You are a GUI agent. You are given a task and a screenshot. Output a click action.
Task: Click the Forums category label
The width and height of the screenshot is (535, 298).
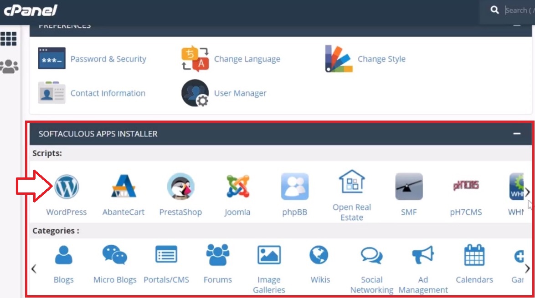point(218,280)
